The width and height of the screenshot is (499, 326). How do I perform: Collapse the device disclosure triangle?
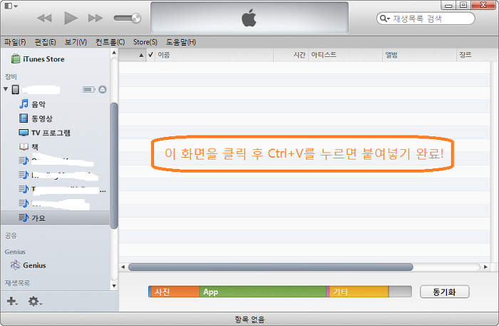coord(6,89)
